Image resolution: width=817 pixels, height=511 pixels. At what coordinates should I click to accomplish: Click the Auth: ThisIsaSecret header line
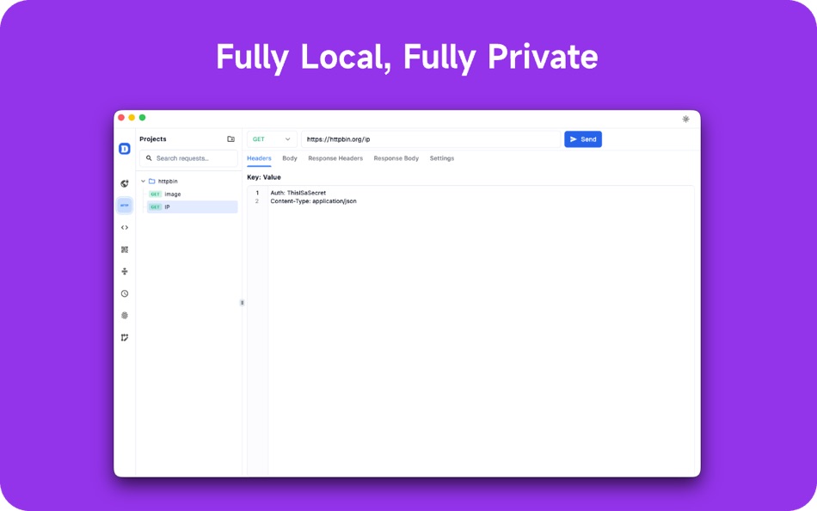(298, 193)
